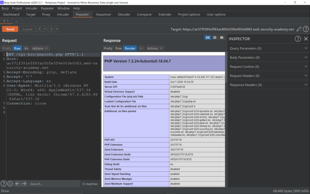Switch Response view to Raw
310x194 pixels.
(119, 48)
